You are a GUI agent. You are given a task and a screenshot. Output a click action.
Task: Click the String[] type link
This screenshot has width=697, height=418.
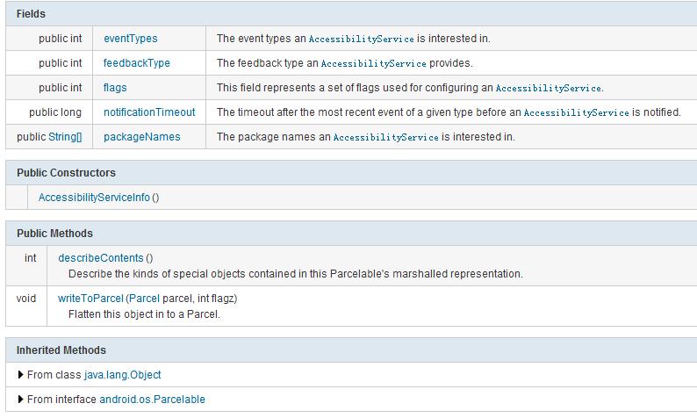tap(65, 137)
